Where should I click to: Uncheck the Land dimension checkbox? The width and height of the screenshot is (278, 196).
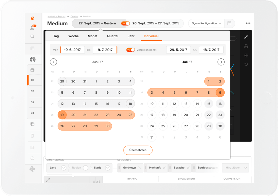[x=64, y=168]
